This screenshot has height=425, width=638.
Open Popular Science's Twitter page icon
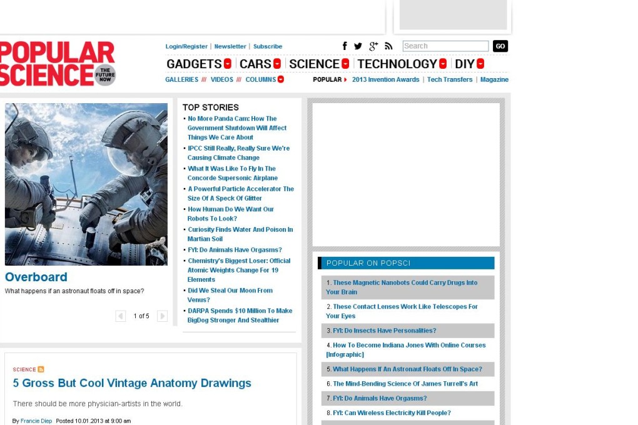point(358,46)
